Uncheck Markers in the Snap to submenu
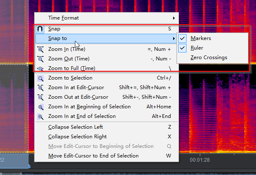The height and width of the screenshot is (175, 256). (201, 38)
